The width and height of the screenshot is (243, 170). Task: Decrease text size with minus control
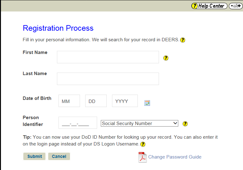pos(232,6)
